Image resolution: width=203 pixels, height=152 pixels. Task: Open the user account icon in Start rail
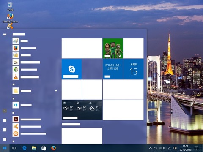pos(5,111)
